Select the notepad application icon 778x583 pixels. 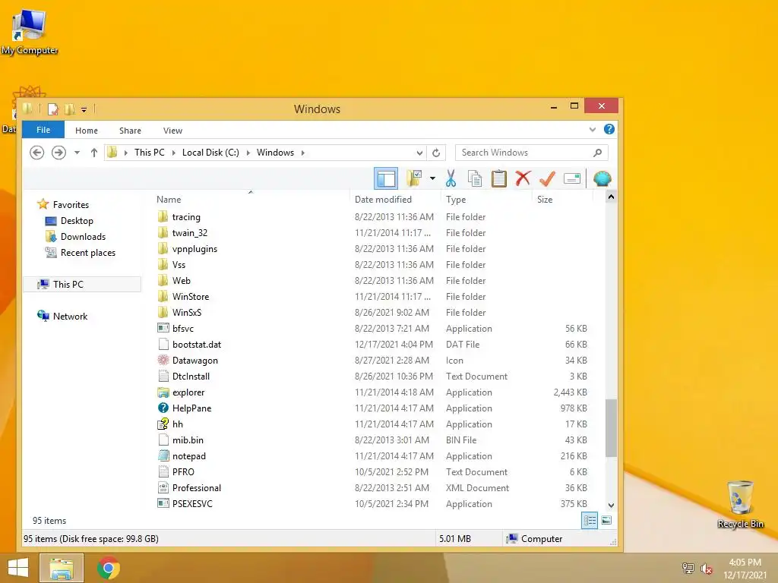point(163,455)
